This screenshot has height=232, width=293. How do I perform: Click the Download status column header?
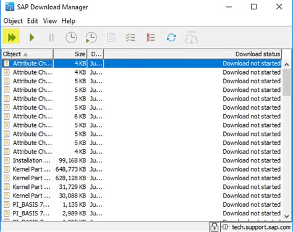pyautogui.click(x=193, y=54)
